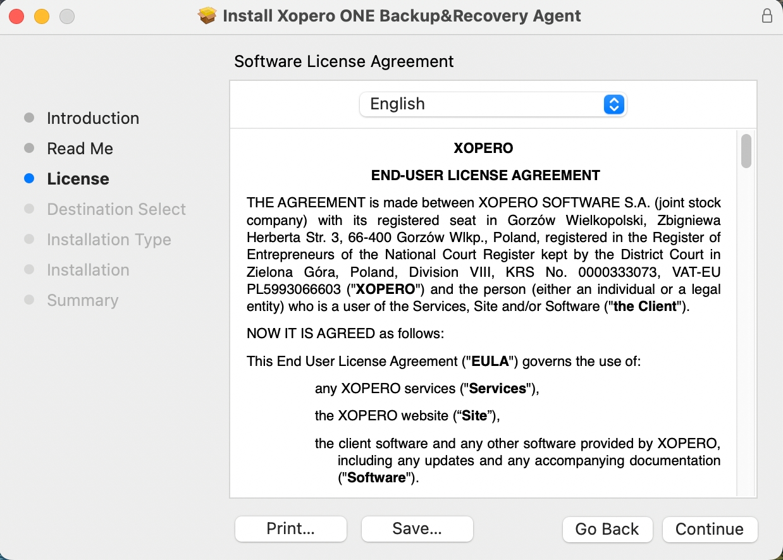Click the lock icon in the window corner
Screen dimensions: 783x560
point(767,16)
